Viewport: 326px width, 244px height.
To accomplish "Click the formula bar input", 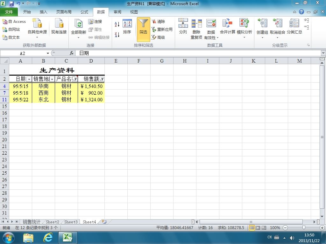I will [x=198, y=53].
